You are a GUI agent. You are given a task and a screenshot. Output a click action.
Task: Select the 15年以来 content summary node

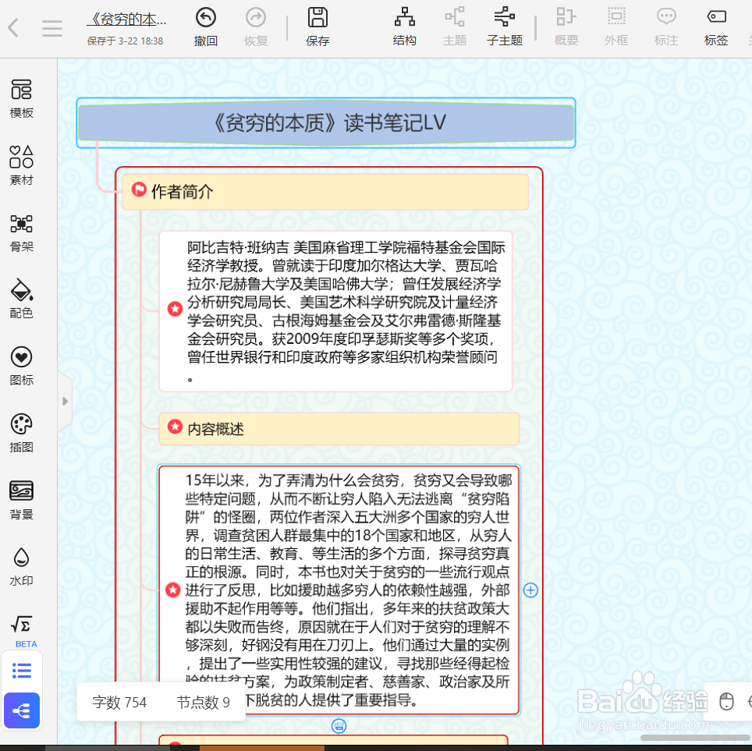[339, 590]
